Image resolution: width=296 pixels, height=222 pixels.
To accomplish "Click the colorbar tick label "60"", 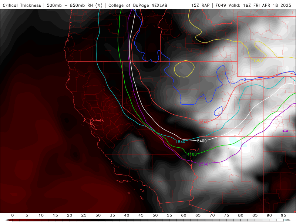I will coord(184,215).
